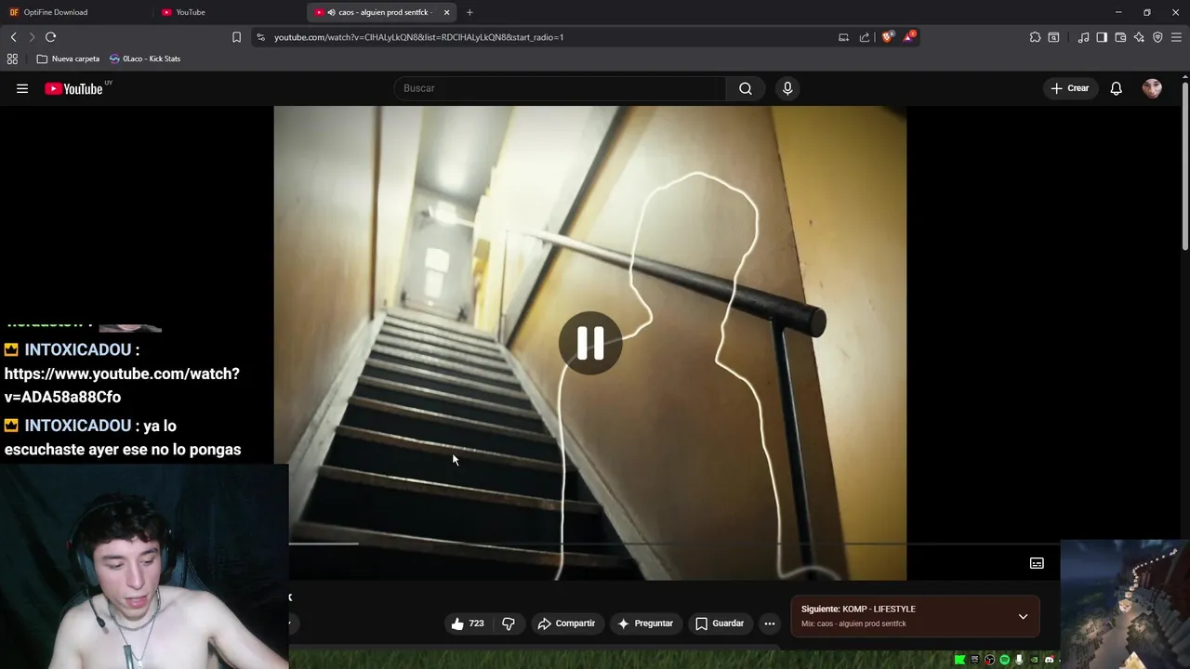Image resolution: width=1190 pixels, height=669 pixels.
Task: Open the YouTube guide hamburger menu
Action: click(x=22, y=88)
